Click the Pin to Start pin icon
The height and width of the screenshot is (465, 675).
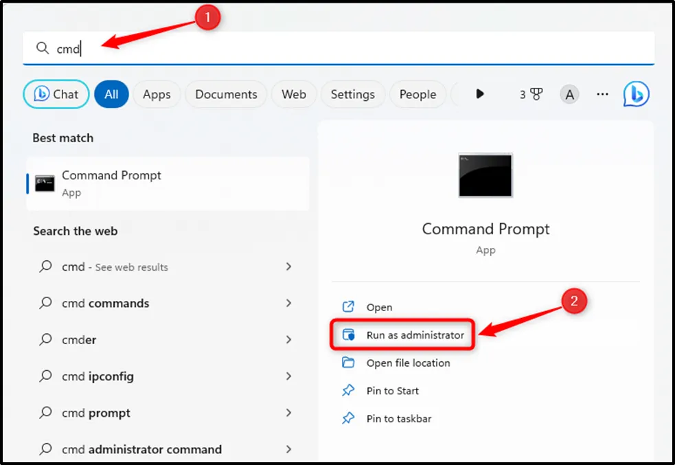coord(349,391)
